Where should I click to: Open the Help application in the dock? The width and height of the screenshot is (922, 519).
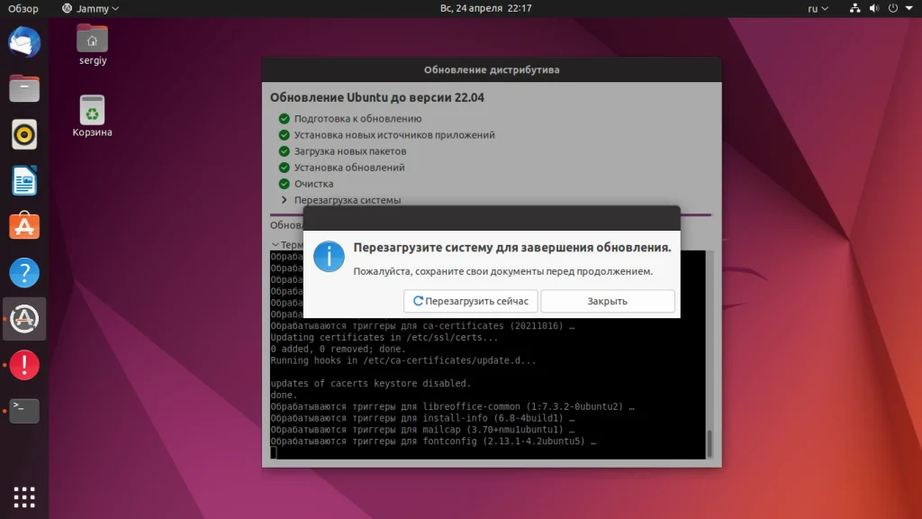23,272
